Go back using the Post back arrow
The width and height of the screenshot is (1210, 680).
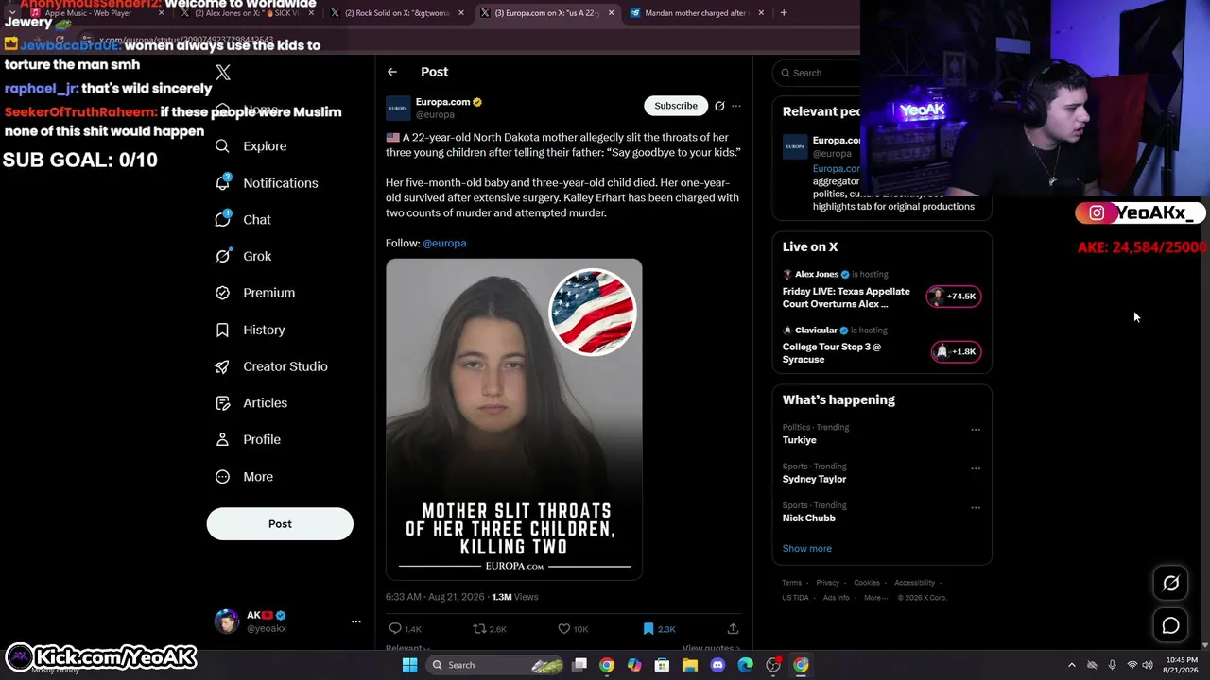coord(392,72)
